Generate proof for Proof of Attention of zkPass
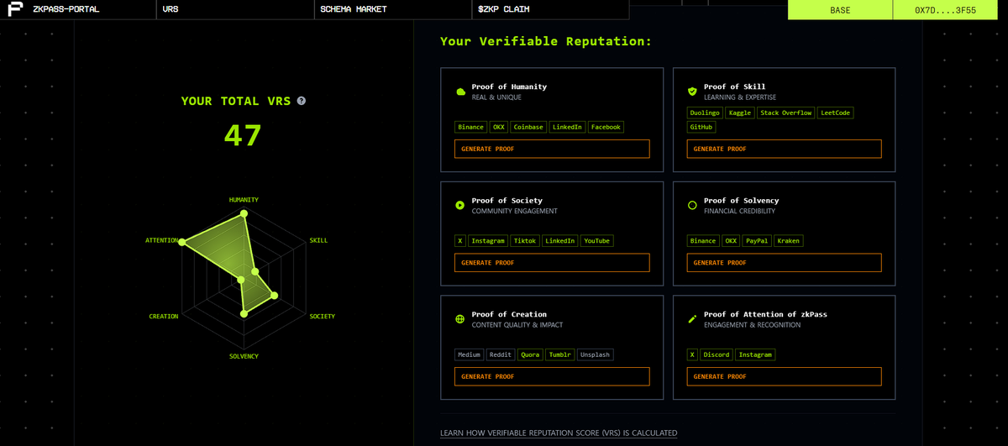 [x=785, y=376]
